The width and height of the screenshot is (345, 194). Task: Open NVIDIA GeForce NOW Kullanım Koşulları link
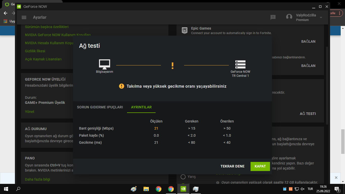tap(58, 35)
